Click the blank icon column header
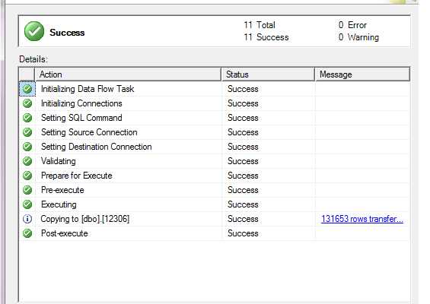The image size is (430, 304). pos(27,74)
